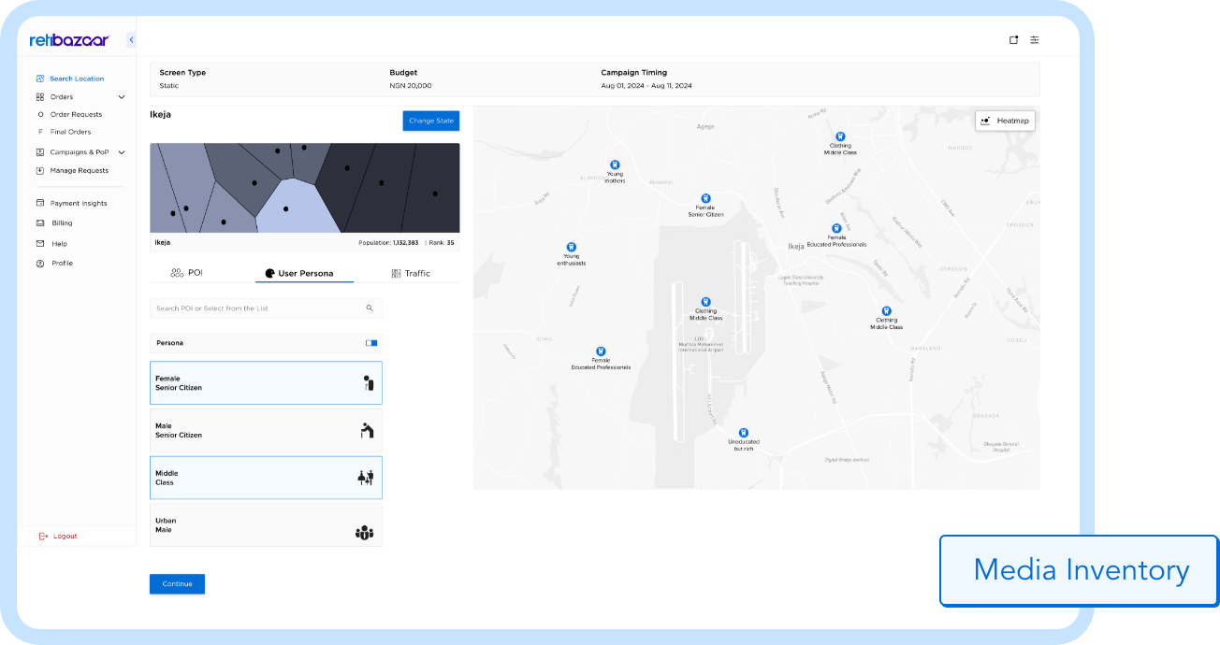
Task: Open the Help page
Action: pyautogui.click(x=59, y=244)
